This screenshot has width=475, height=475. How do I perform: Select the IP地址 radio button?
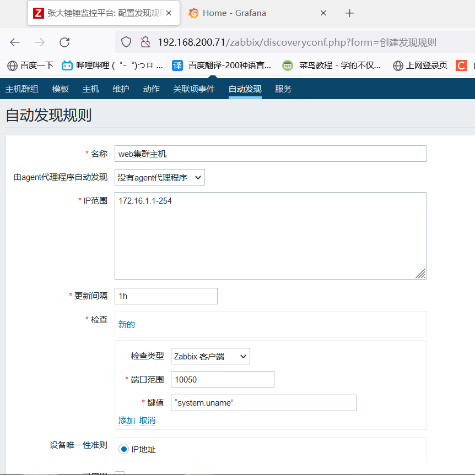pos(123,449)
